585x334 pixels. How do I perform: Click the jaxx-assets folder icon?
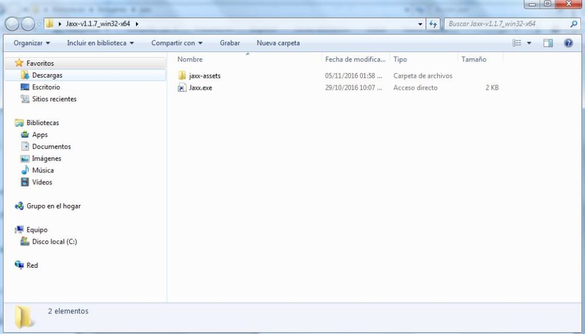pyautogui.click(x=182, y=76)
